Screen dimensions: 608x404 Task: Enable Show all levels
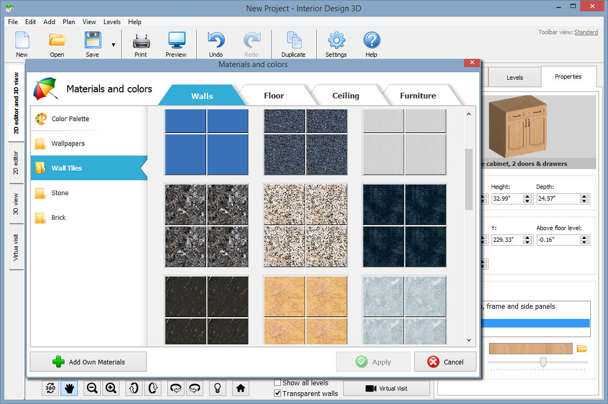point(277,383)
